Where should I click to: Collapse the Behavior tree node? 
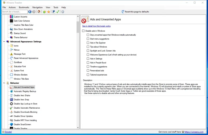coord(4,83)
